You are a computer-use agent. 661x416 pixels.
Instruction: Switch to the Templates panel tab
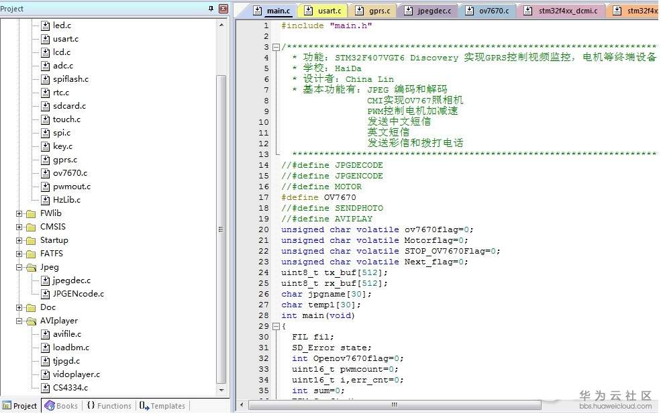(162, 406)
